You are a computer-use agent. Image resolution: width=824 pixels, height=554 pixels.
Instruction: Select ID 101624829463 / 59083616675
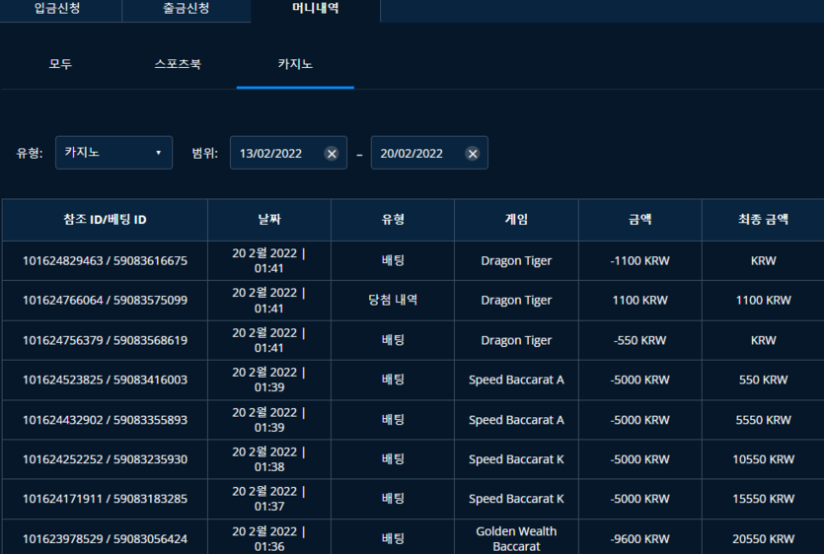tap(106, 261)
